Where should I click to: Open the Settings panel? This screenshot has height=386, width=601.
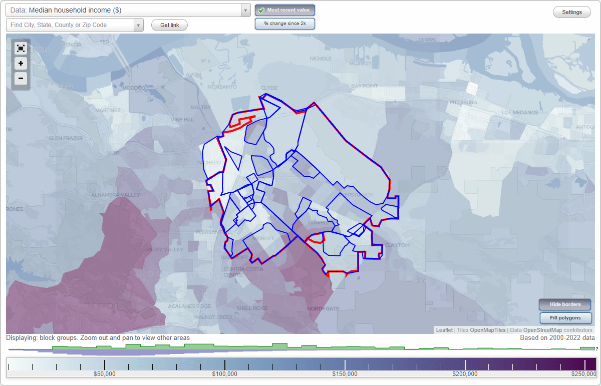click(571, 12)
